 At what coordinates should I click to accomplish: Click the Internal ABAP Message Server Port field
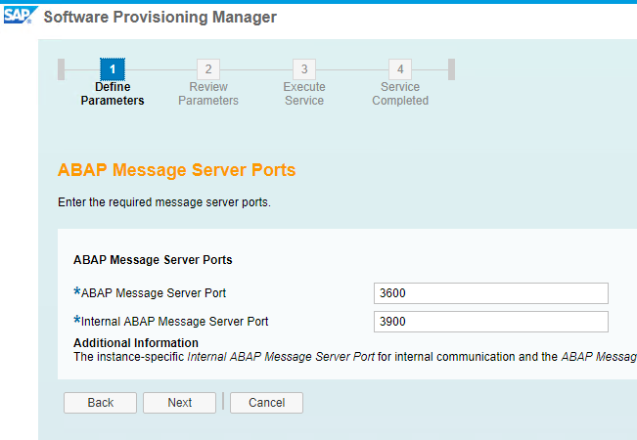(491, 322)
